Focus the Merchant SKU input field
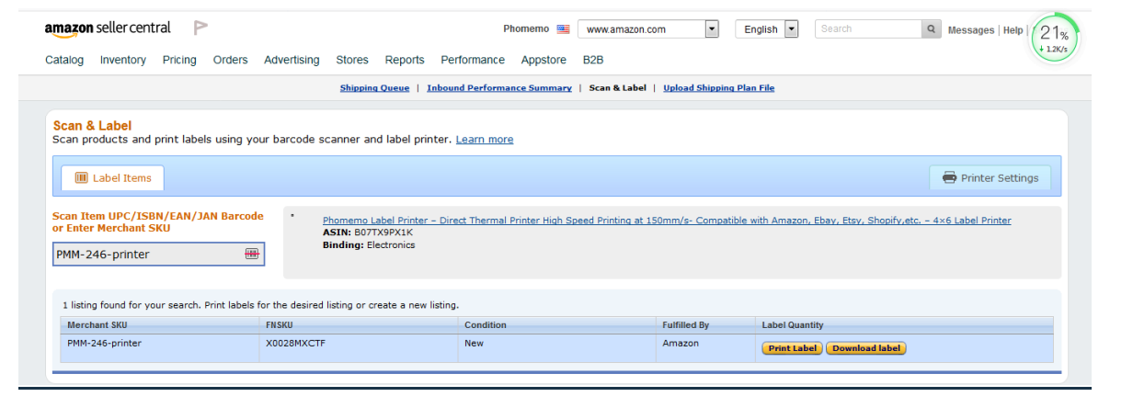This screenshot has width=1133, height=408. click(147, 255)
